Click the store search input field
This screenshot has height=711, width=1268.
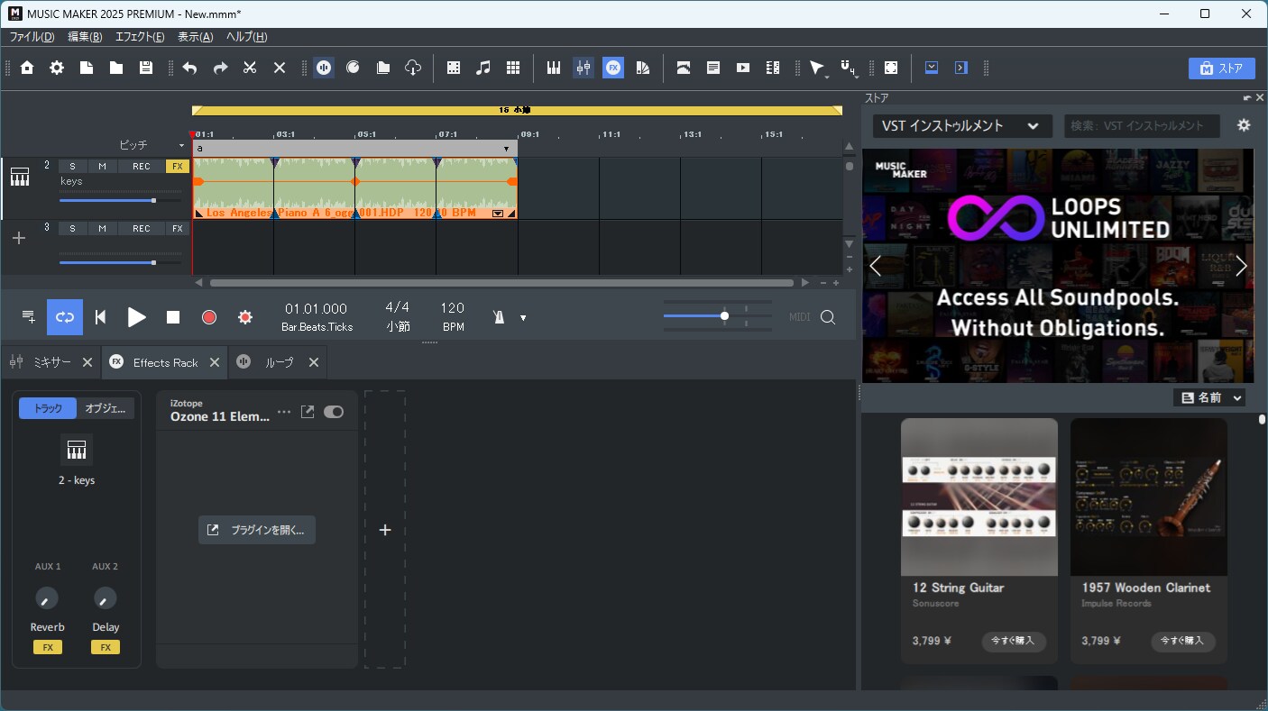coord(1141,126)
